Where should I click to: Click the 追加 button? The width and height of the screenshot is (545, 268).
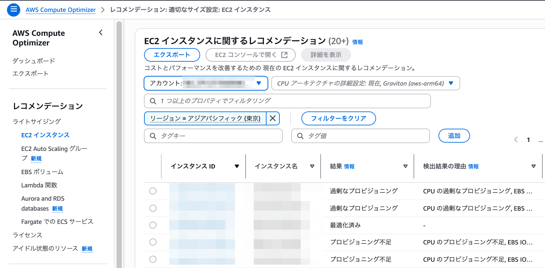point(454,136)
